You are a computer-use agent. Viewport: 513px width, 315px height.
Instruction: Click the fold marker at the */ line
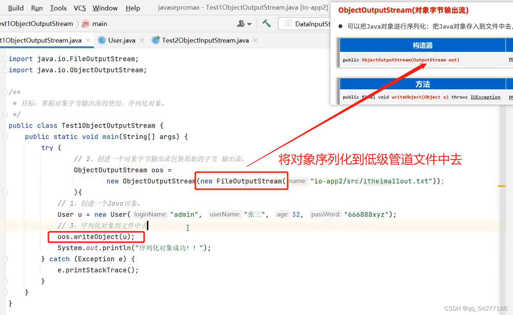click(5, 115)
